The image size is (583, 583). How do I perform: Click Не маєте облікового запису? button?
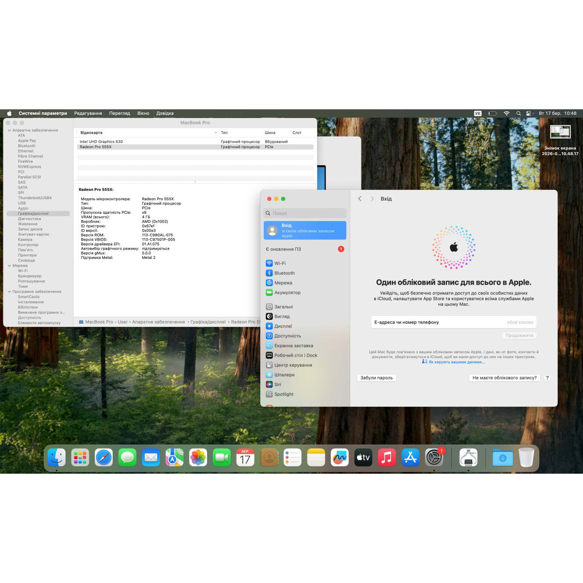(x=505, y=377)
